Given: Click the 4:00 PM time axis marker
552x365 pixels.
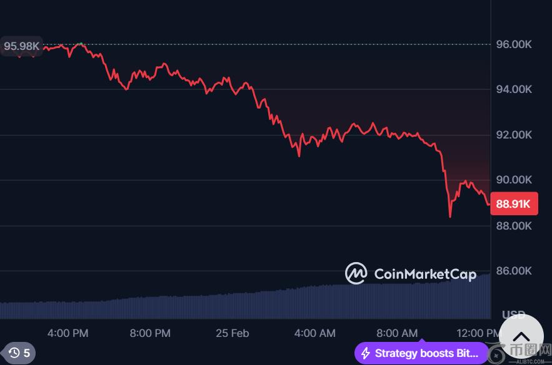Looking at the screenshot, I should coord(68,333).
